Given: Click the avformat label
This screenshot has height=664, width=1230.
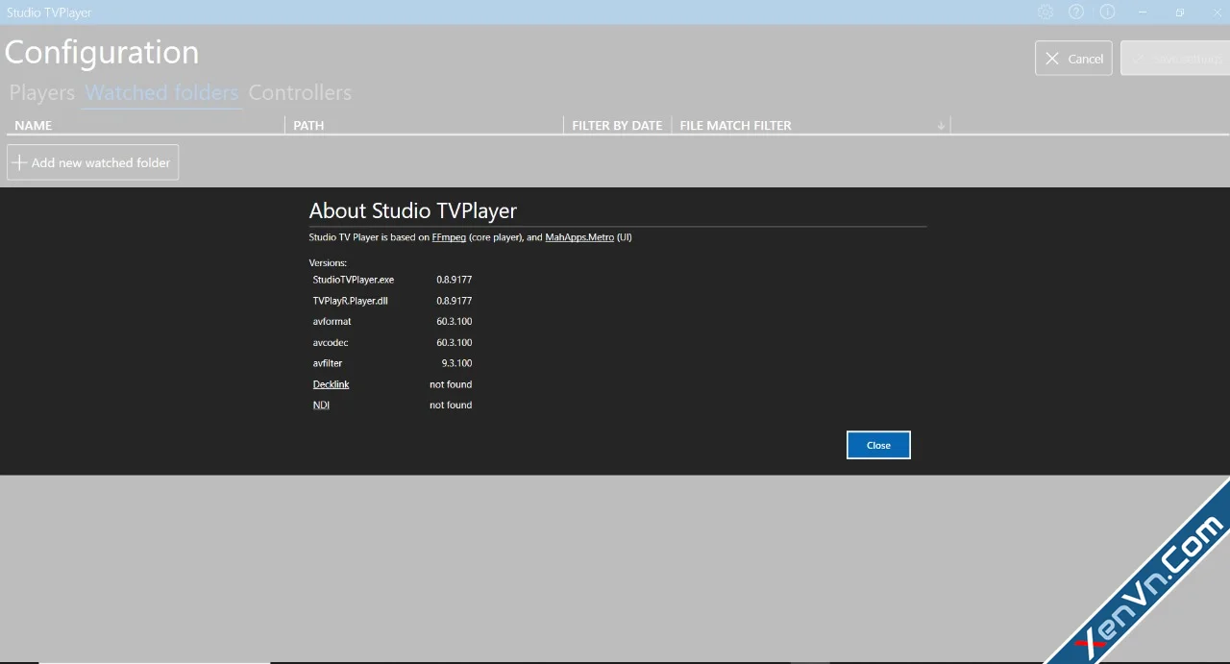Looking at the screenshot, I should pos(332,322).
